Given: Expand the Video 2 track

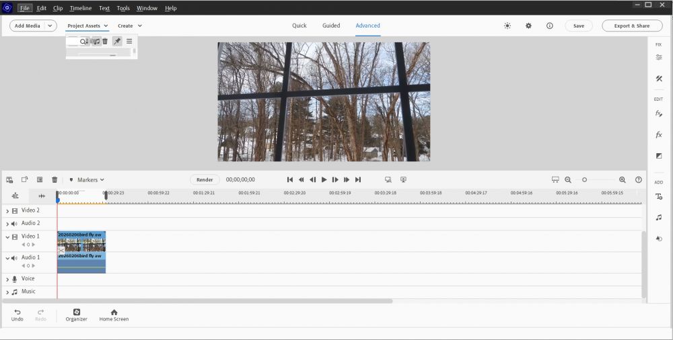Looking at the screenshot, I should pos(7,210).
